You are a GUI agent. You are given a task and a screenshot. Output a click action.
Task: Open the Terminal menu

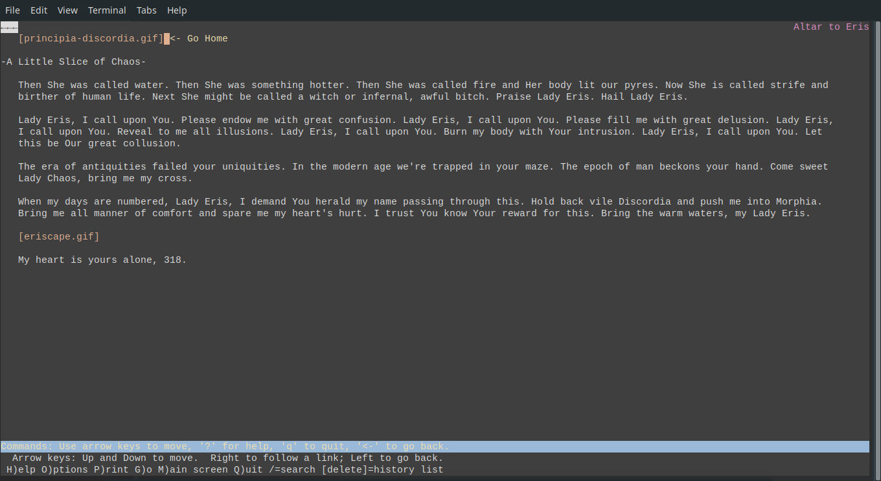click(x=108, y=10)
